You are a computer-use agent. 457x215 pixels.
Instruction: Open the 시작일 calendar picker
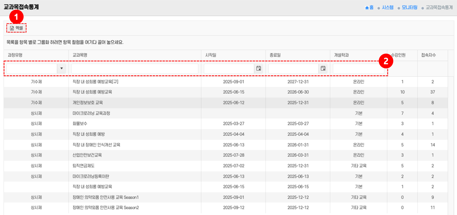[259, 68]
